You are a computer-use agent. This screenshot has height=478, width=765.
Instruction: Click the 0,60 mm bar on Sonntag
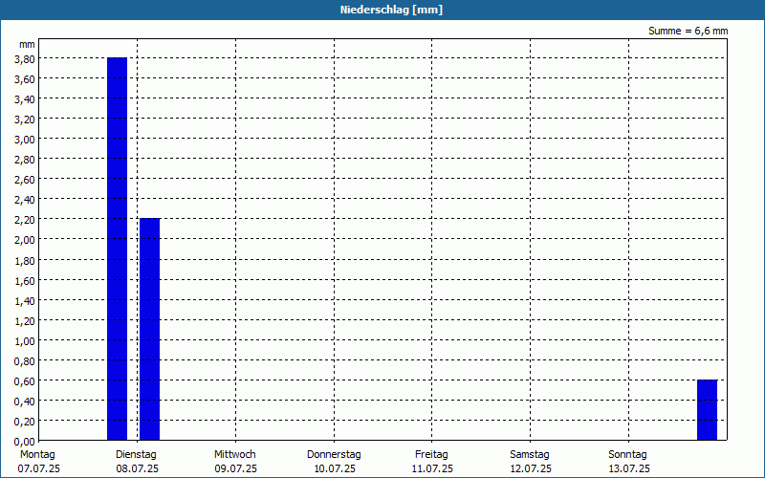(x=707, y=410)
